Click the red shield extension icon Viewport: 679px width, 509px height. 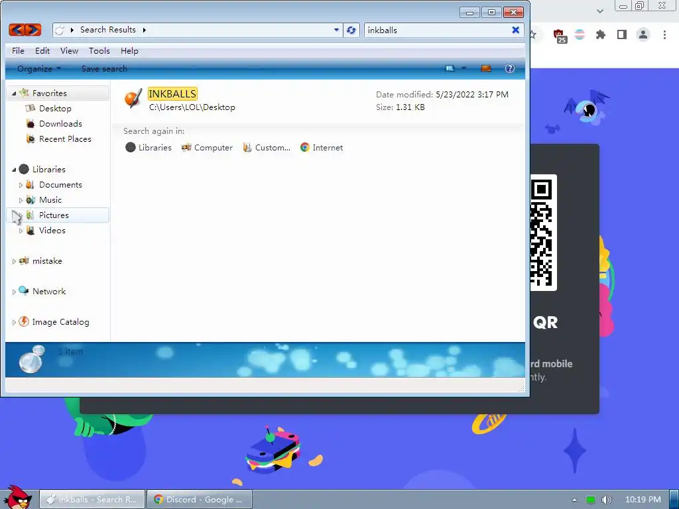pyautogui.click(x=560, y=36)
